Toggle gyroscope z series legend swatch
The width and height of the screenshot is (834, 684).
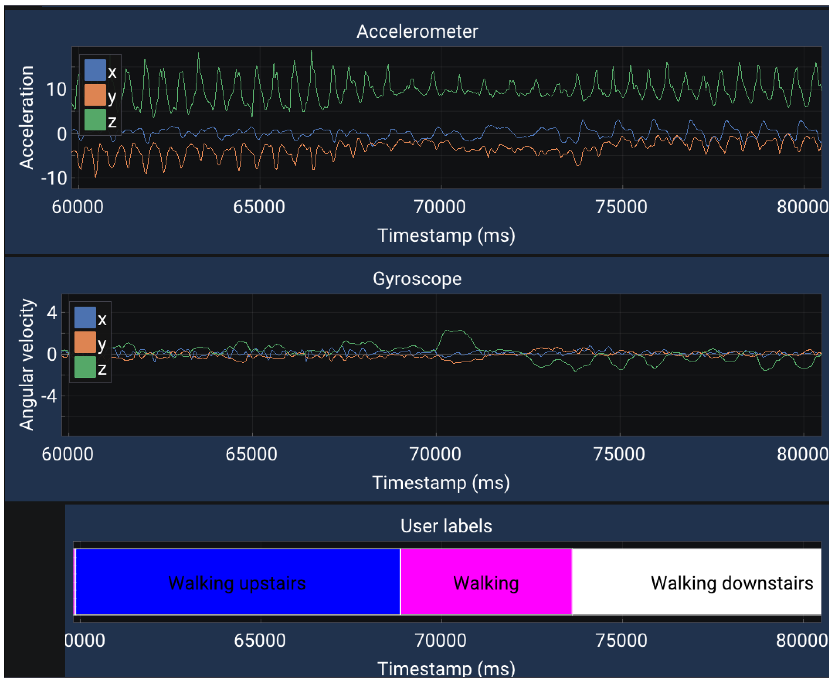85,367
